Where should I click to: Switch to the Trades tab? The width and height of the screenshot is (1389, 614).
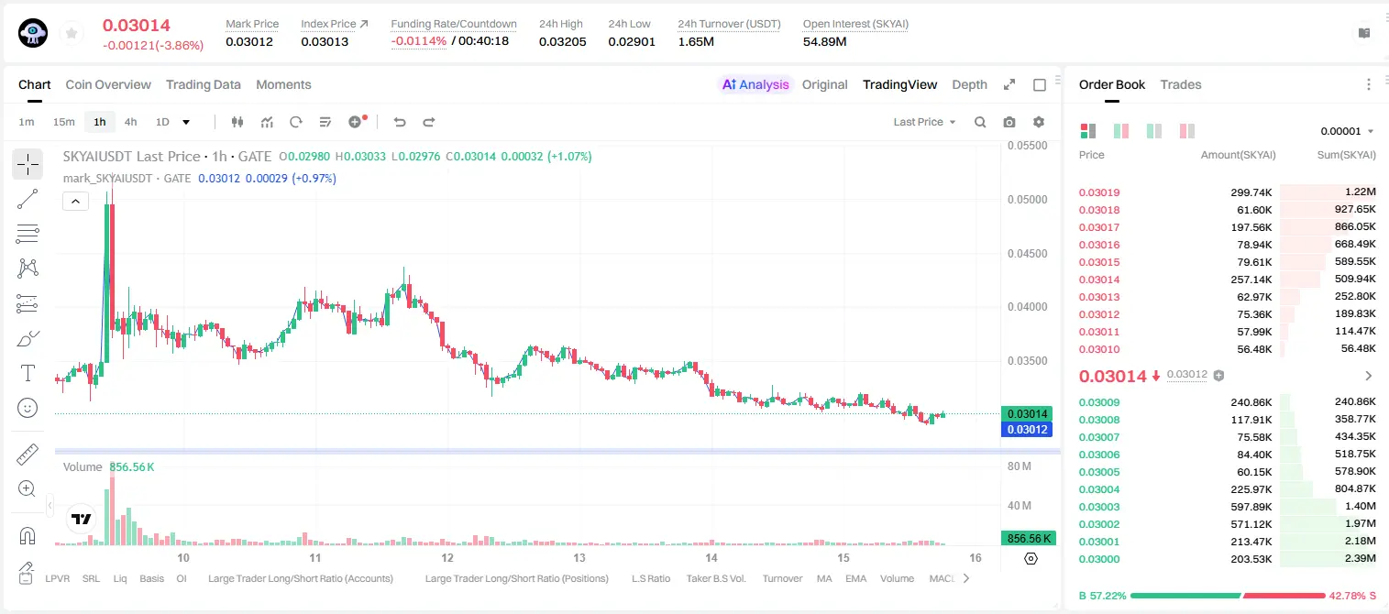[1181, 84]
